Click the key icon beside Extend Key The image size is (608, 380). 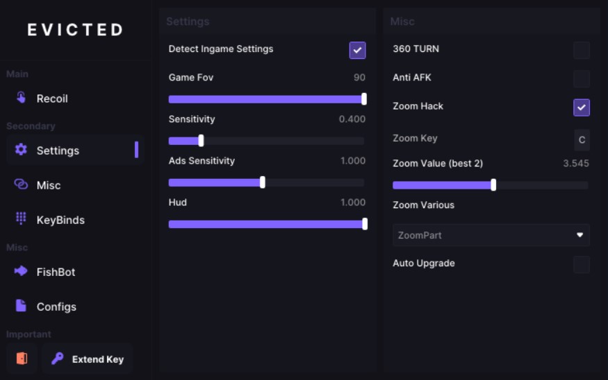pos(58,359)
